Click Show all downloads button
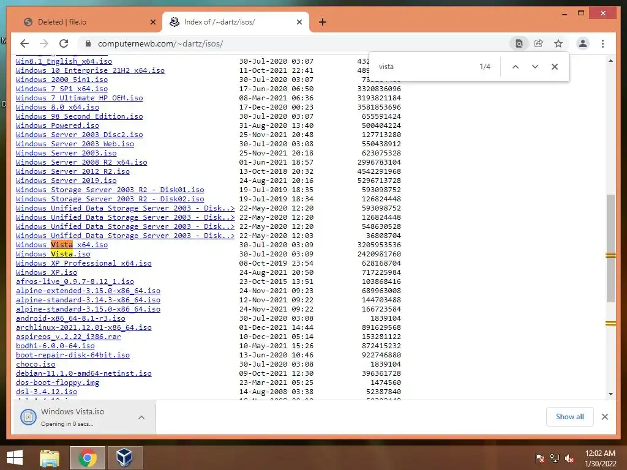Viewport: 627px width, 470px height. coord(570,416)
